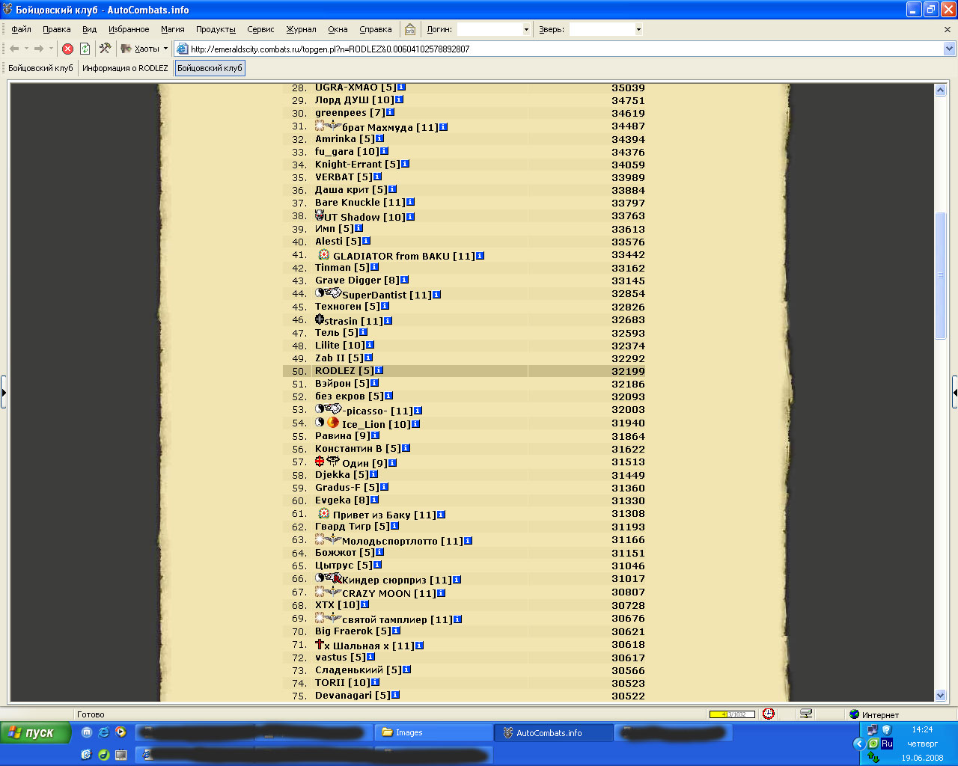This screenshot has width=958, height=766.
Task: Click orange clan emblem before Ice_Lion
Action: click(x=333, y=423)
